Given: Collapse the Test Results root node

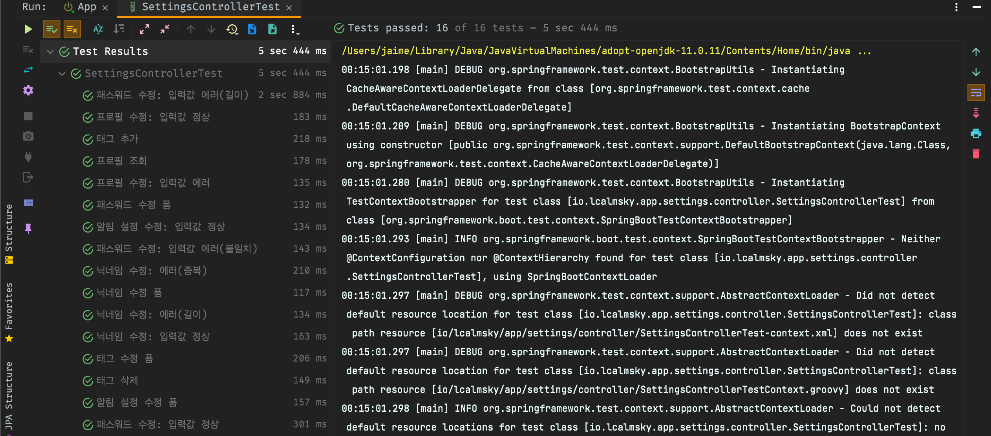Looking at the screenshot, I should (x=50, y=51).
